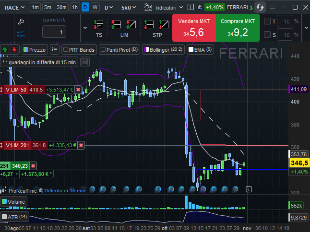
Task: Click the red Vendere MKT button
Action: pos(193,28)
